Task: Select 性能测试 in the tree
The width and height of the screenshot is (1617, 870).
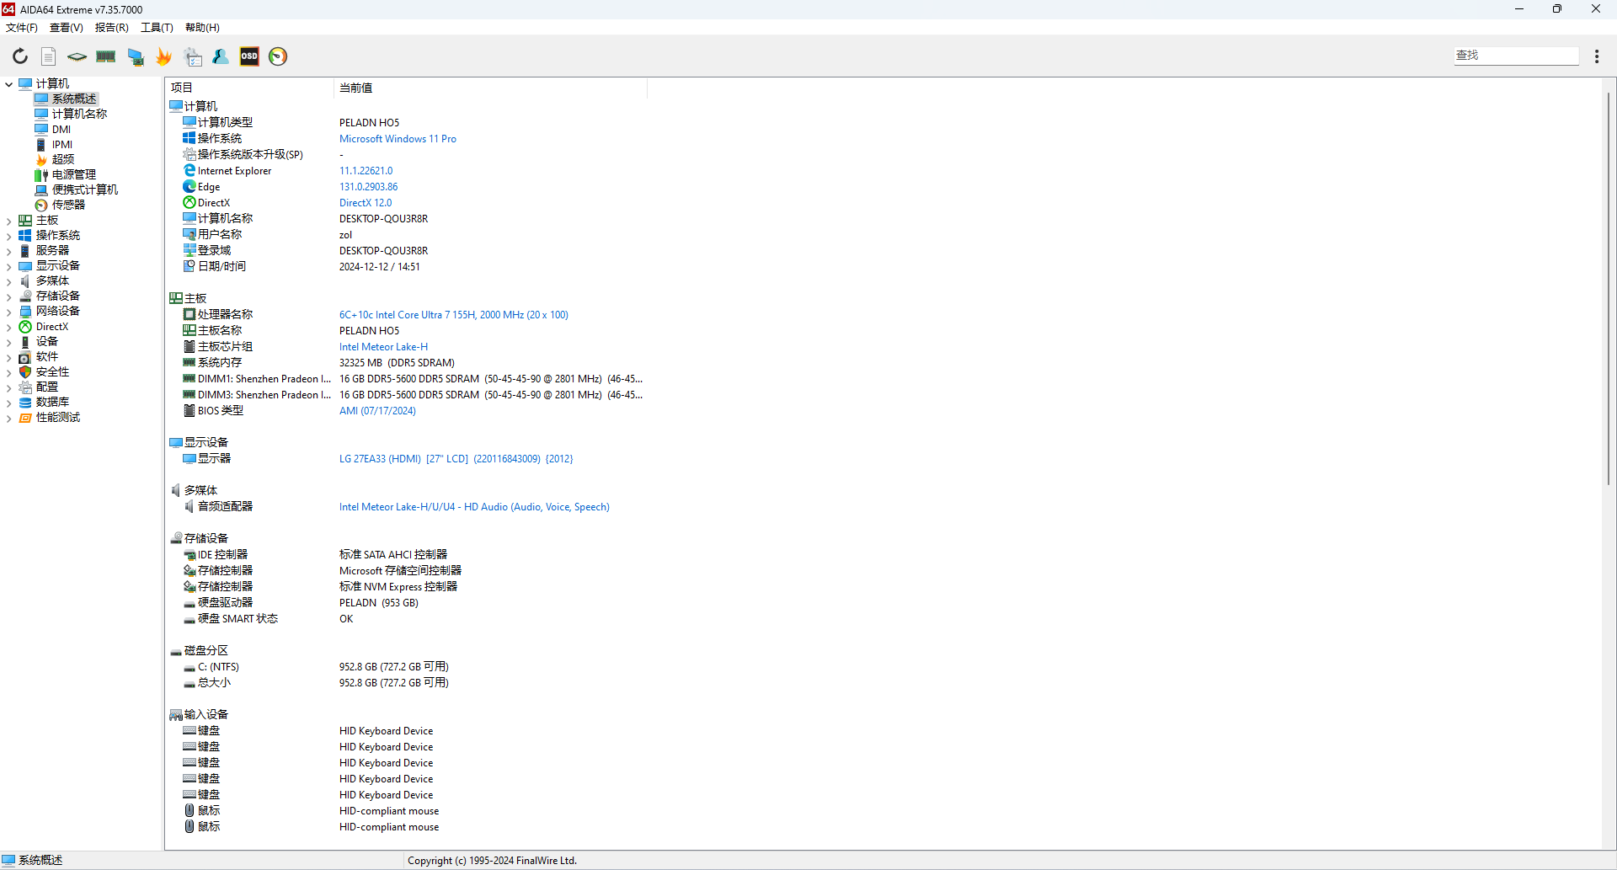Action: pos(58,418)
